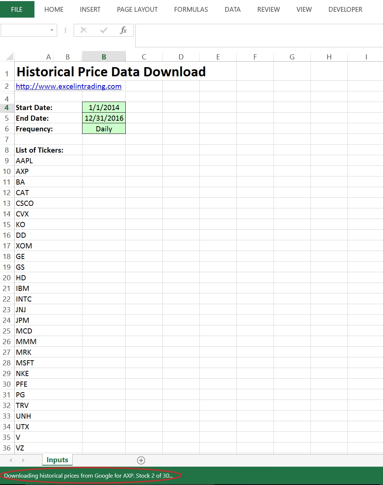The image size is (383, 485).
Task: Select the CAT ticker cell
Action: (48, 193)
